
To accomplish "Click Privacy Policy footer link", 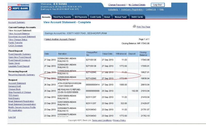I will click(x=119, y=120).
